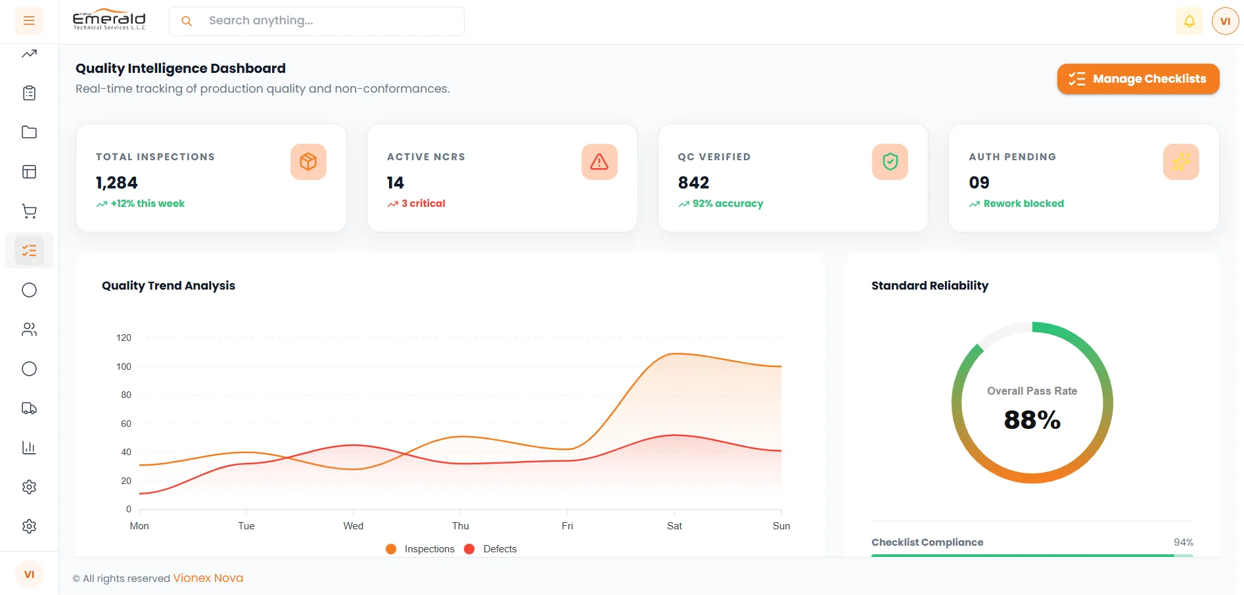Open the users sidebar icon
Viewport: 1244px width, 595px height.
[x=29, y=330]
